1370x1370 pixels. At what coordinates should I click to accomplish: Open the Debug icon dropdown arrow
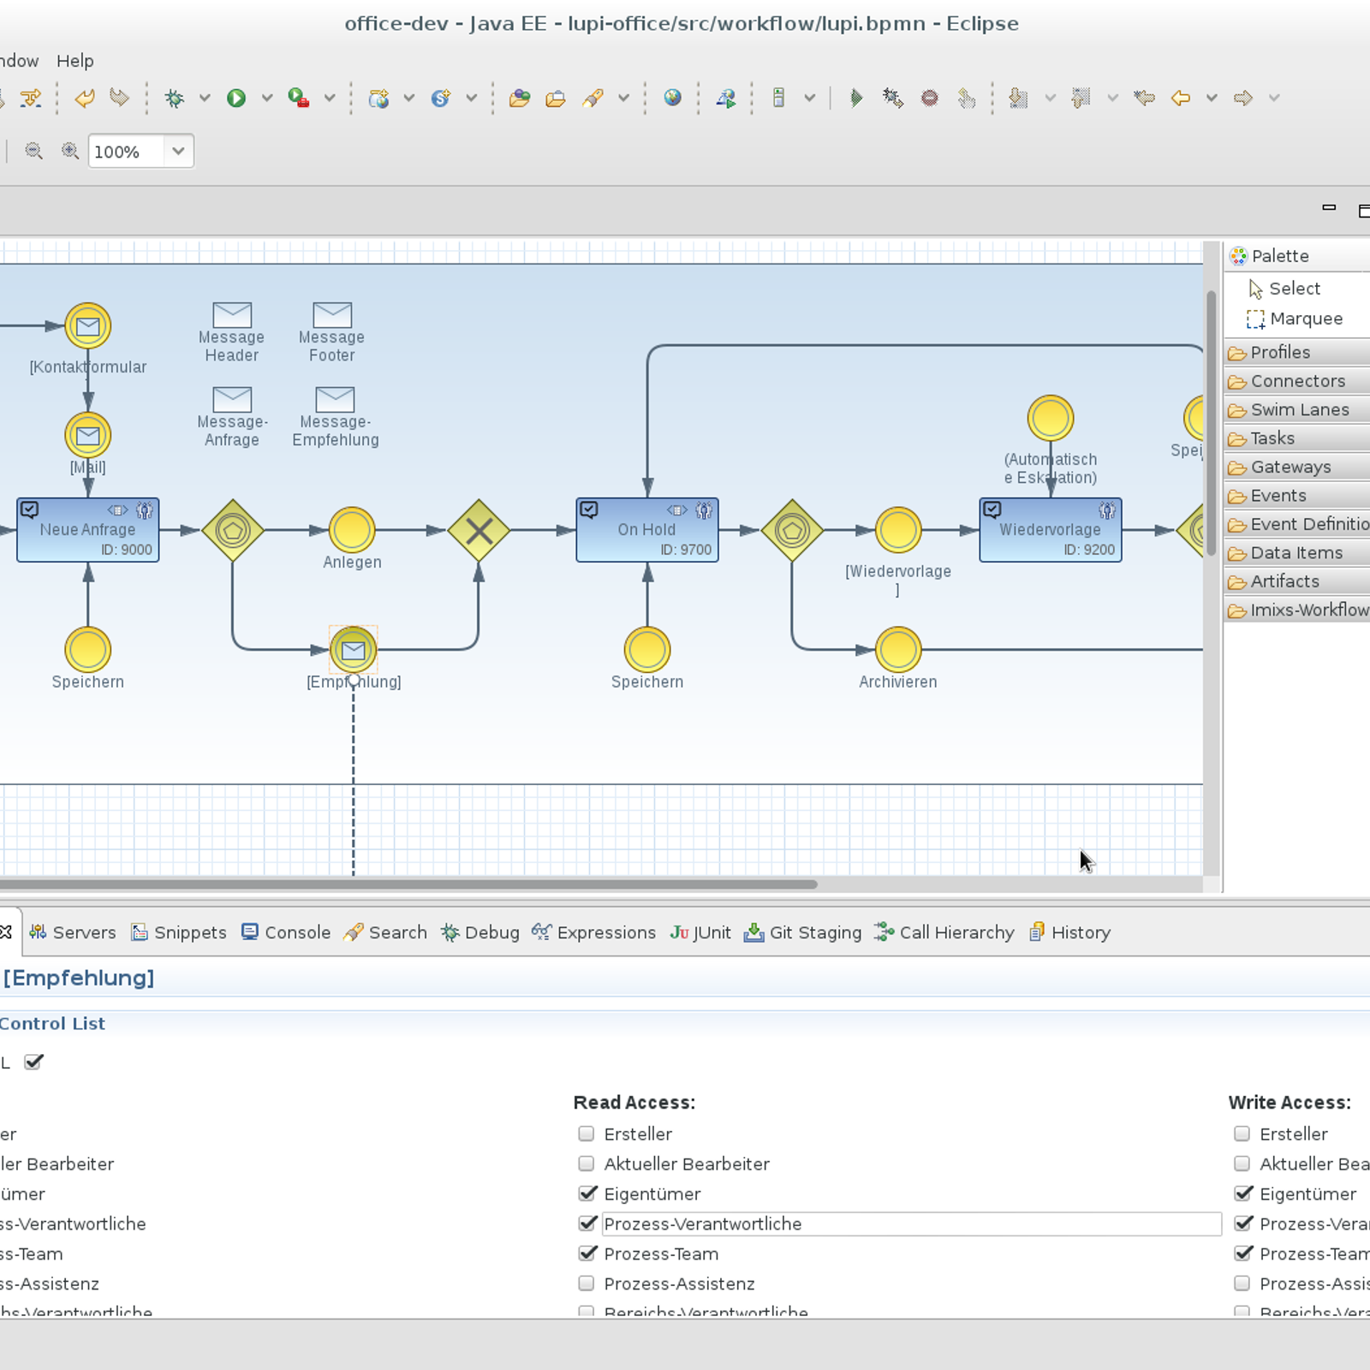(205, 98)
